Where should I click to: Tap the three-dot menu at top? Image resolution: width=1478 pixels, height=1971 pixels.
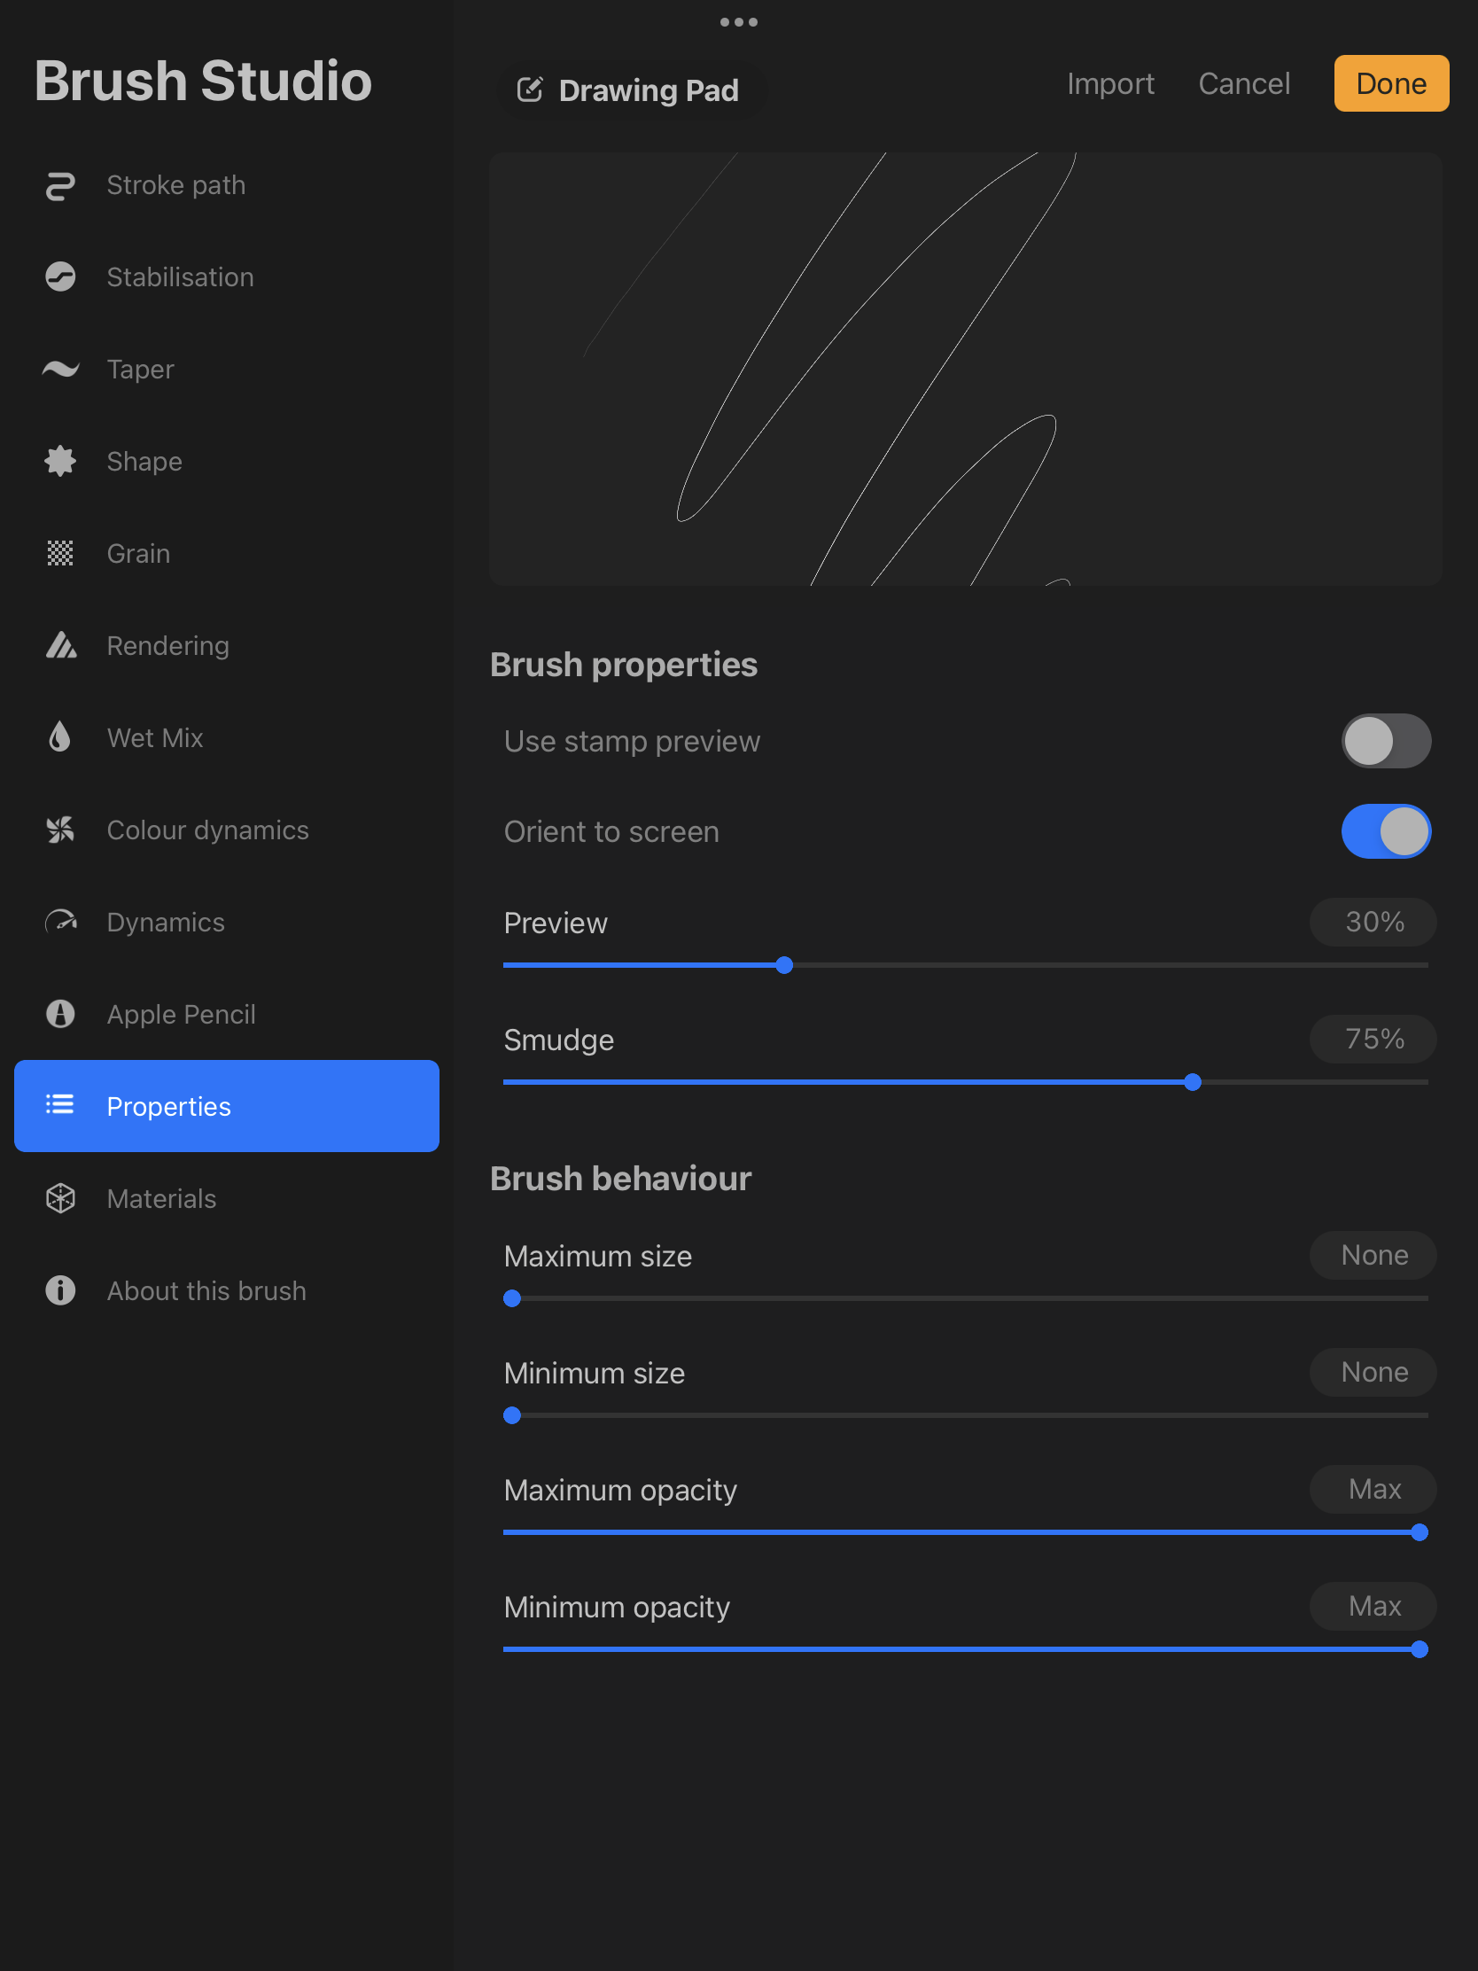pos(738,22)
